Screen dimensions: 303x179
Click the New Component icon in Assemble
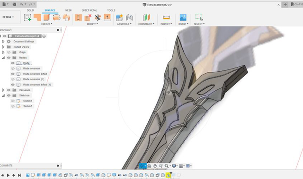click(x=119, y=17)
